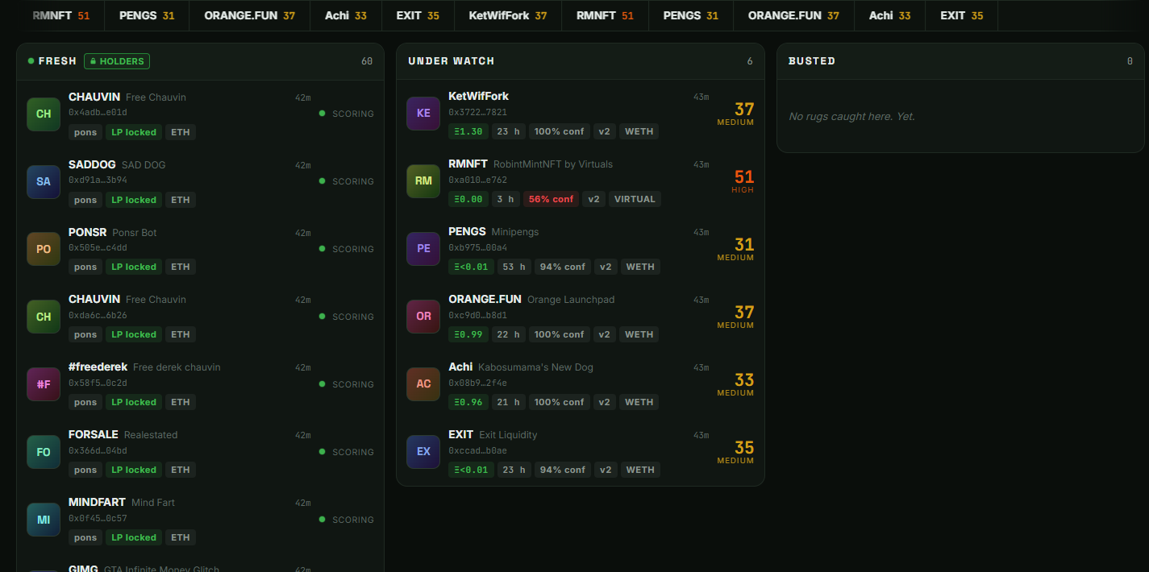Image resolution: width=1149 pixels, height=572 pixels.
Task: Click the RMNFT name in Under Watch
Action: [468, 164]
